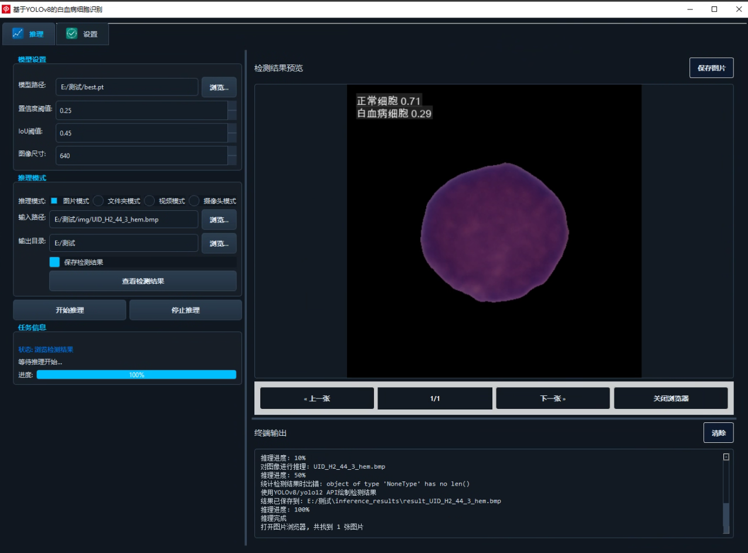Viewport: 748px width, 553px height.
Task: Click terminal line 结果已保存到 inference_results path
Action: pyautogui.click(x=381, y=501)
